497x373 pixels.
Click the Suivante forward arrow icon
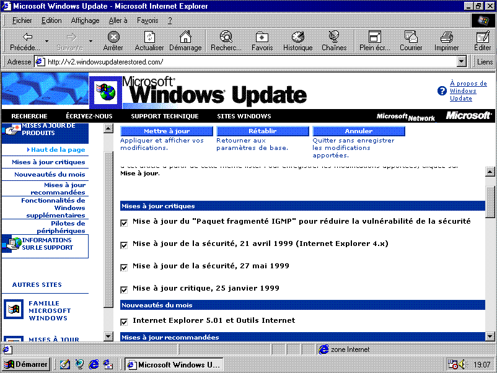(x=72, y=37)
